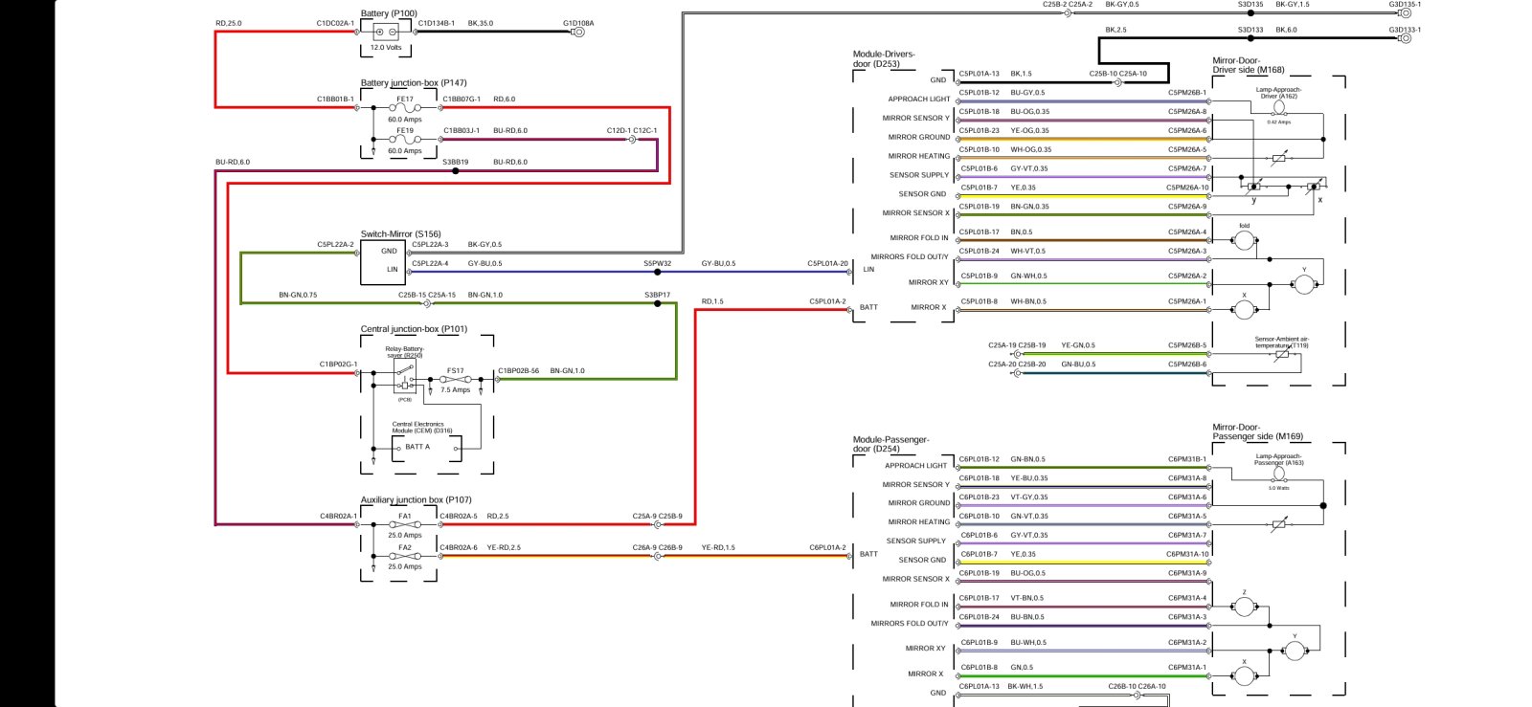The height and width of the screenshot is (707, 1532).
Task: Click the Module-Drivers-door (D253) title
Action: (884, 59)
